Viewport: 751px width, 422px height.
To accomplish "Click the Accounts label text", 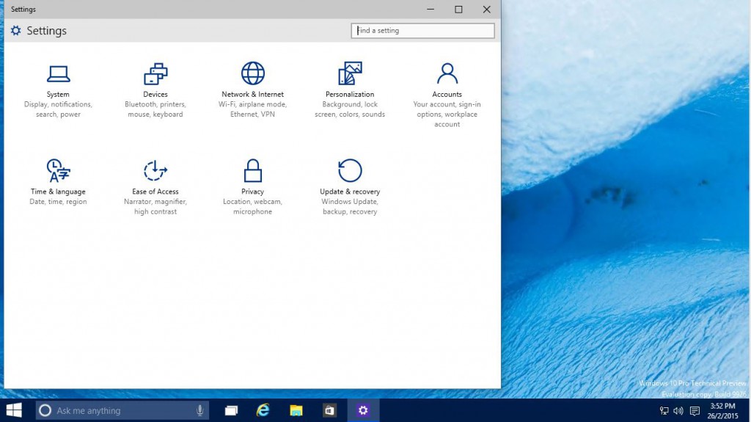I will click(x=447, y=95).
